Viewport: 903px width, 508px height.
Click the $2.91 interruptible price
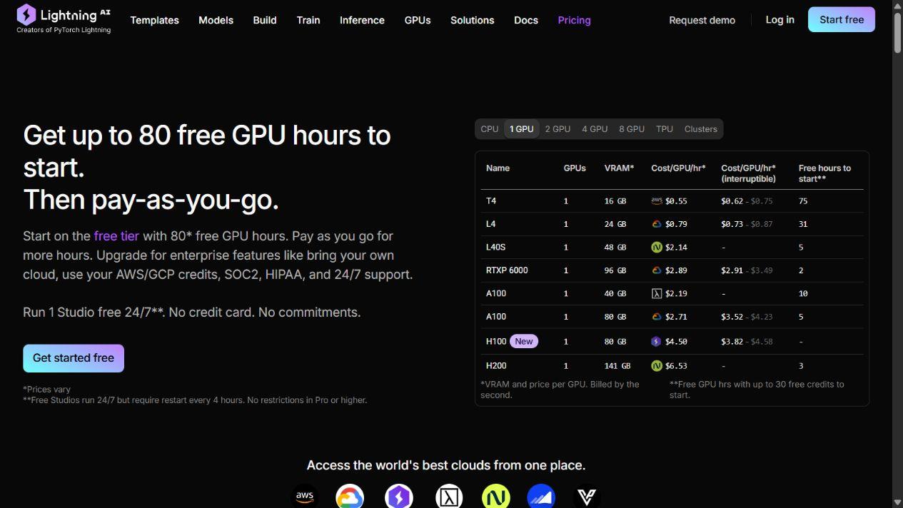click(731, 270)
